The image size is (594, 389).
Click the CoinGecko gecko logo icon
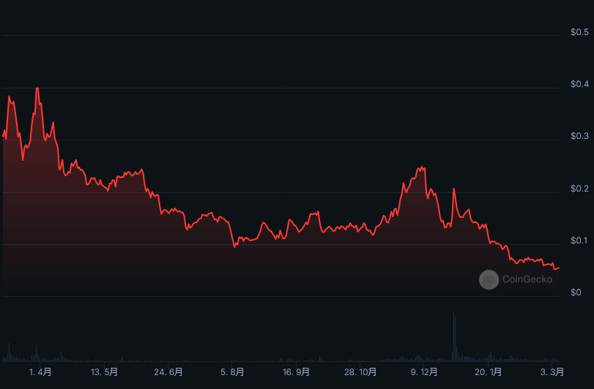489,279
